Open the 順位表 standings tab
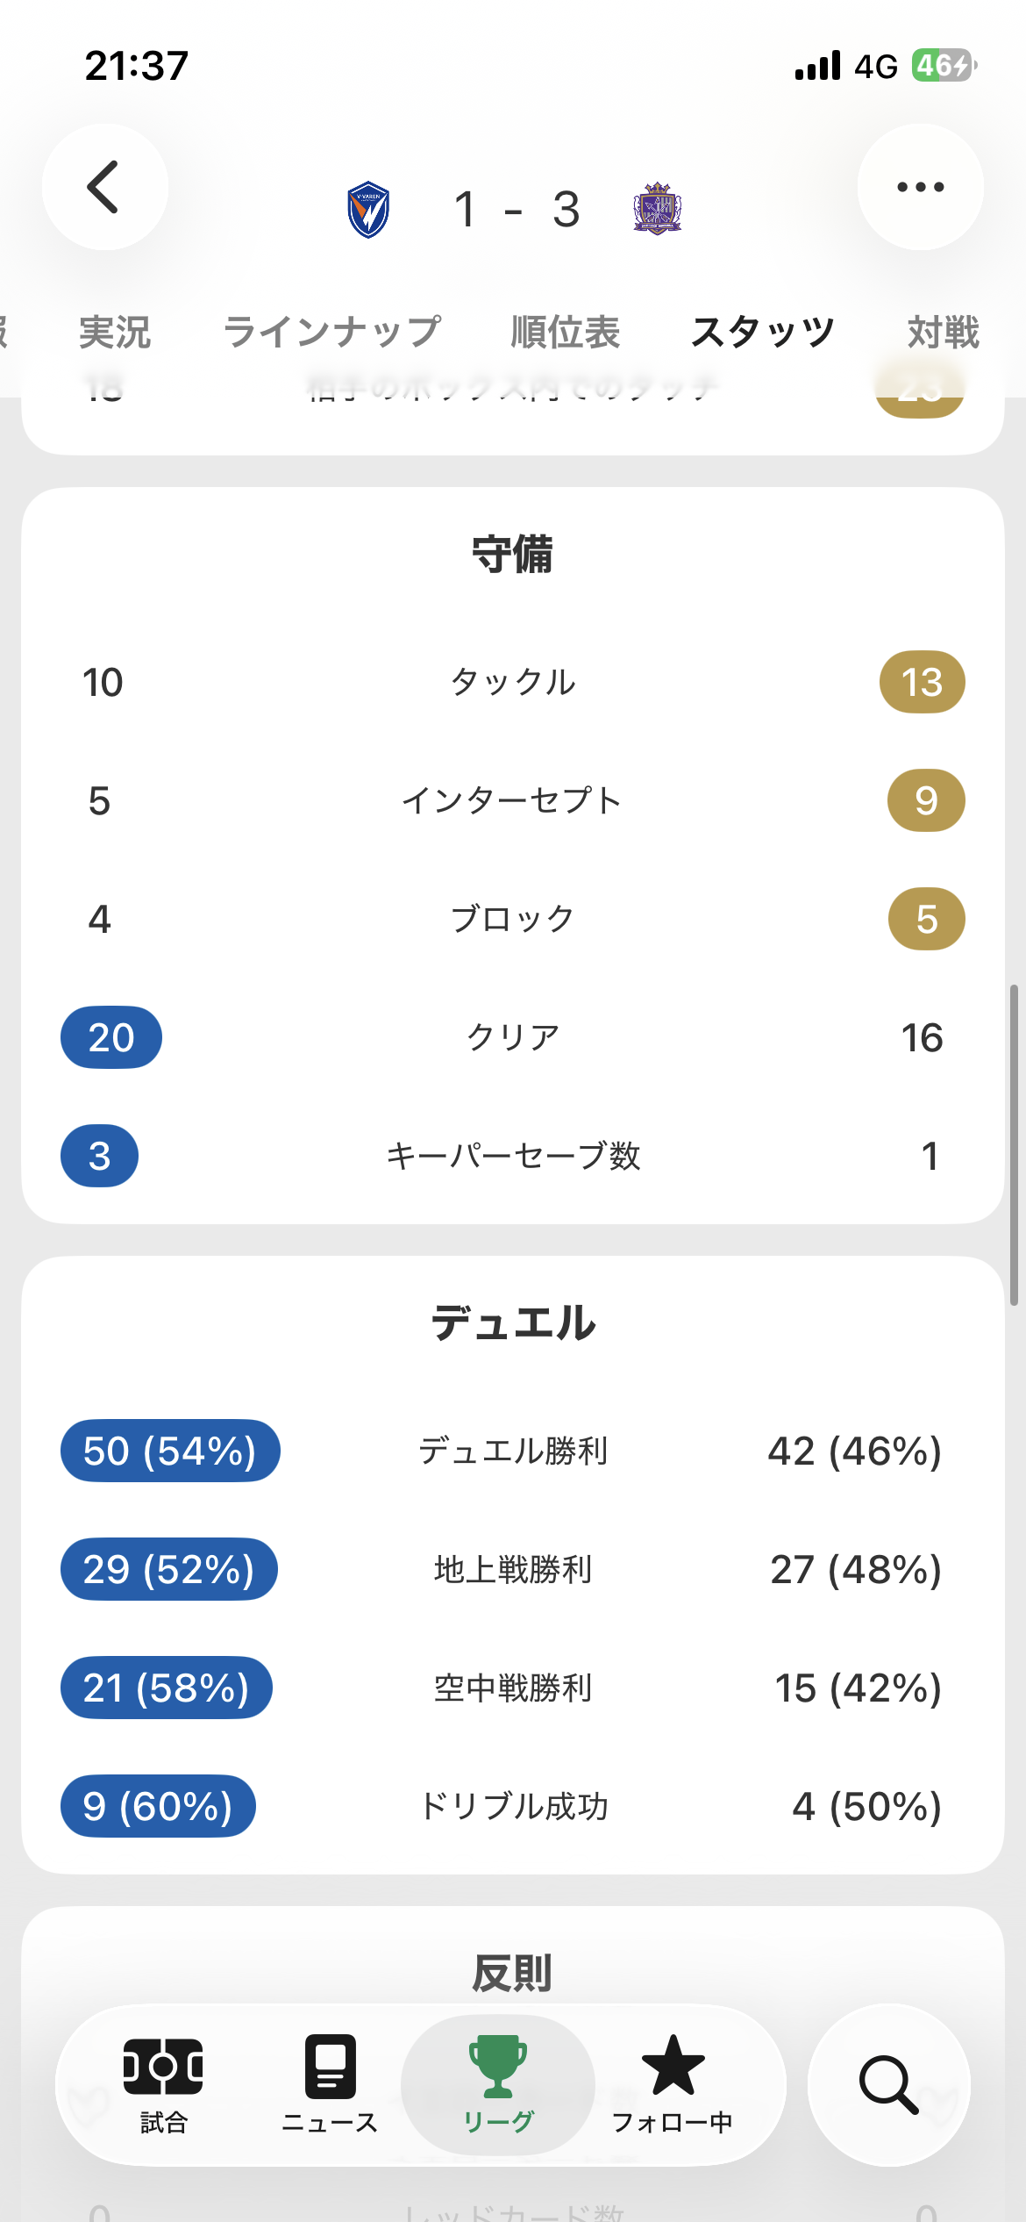 [566, 333]
